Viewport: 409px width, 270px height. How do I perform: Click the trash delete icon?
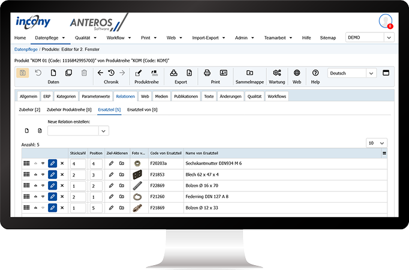point(84,73)
